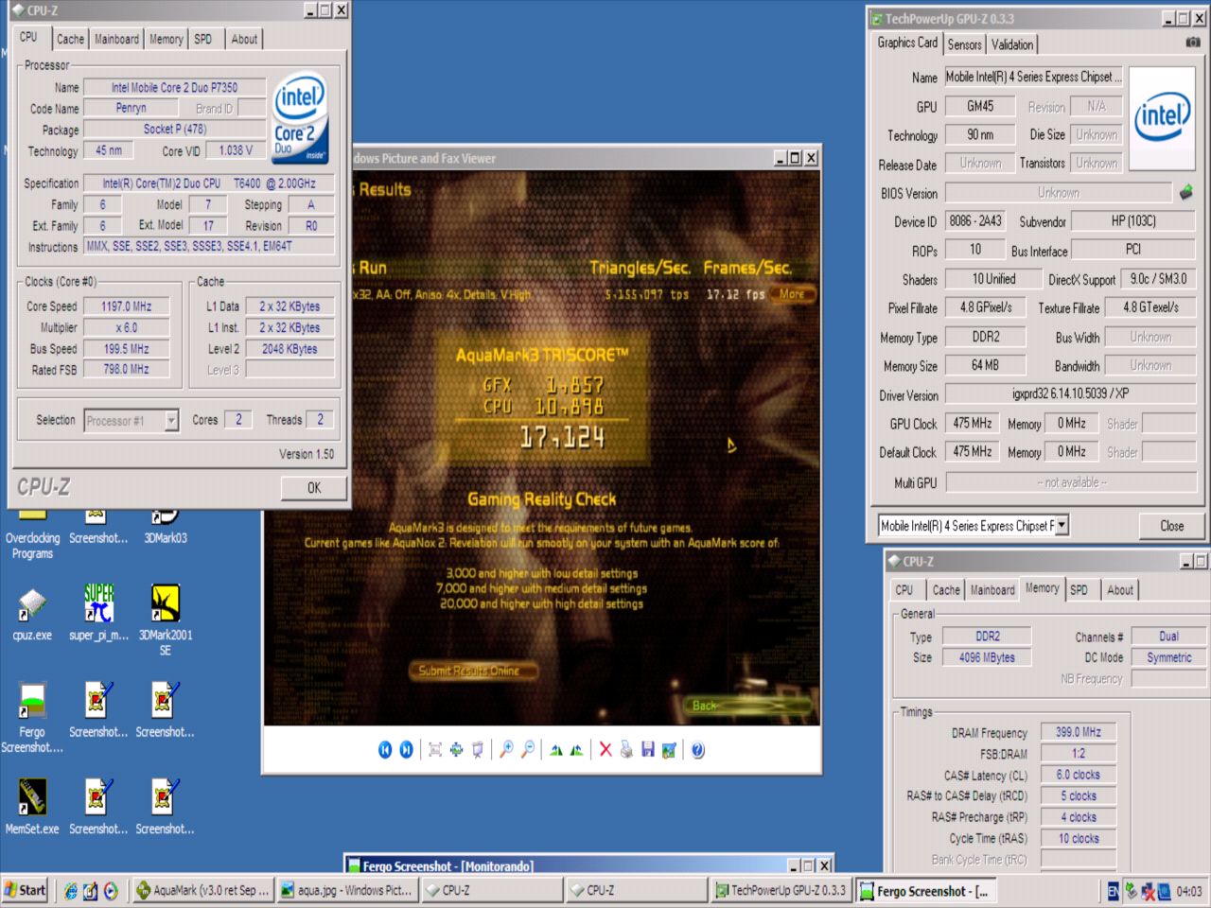Switch to Mainboard tab in top-left CPU-Z

pyautogui.click(x=116, y=39)
